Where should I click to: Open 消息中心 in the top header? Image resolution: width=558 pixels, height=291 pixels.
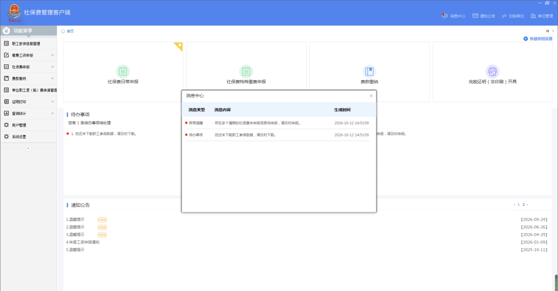[454, 16]
